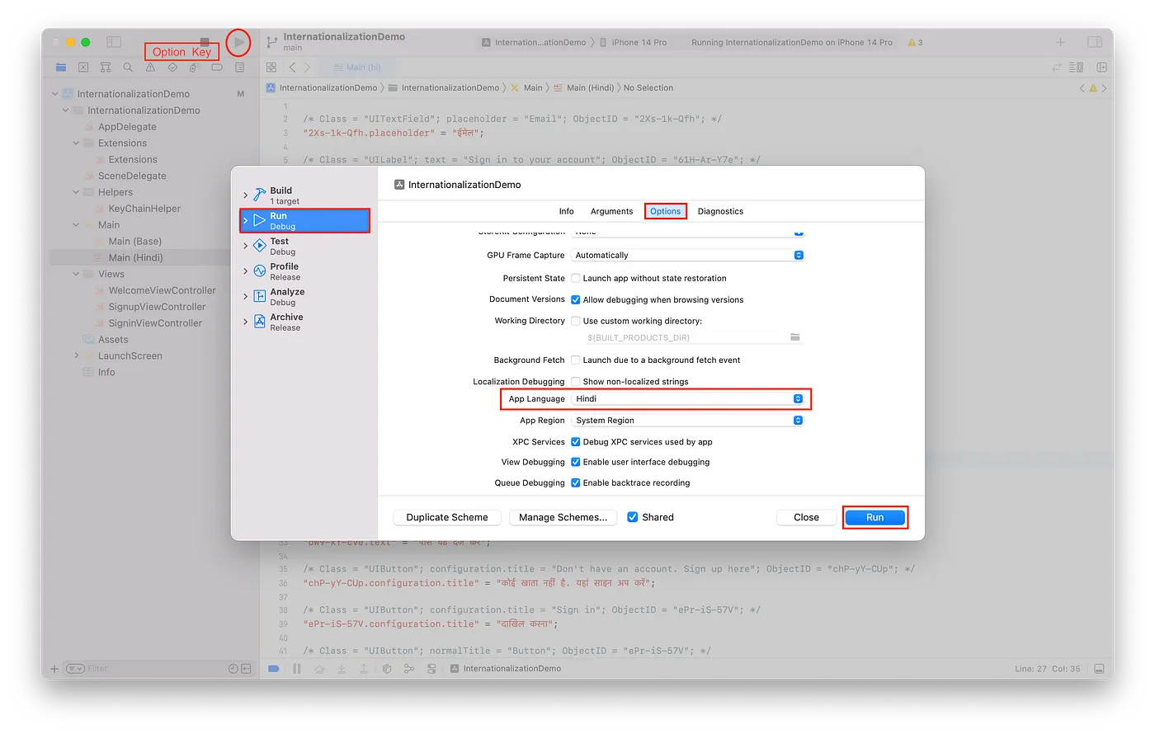Open the Debug navigator icon
Viewport: 1155px width, 734px height.
[x=195, y=68]
